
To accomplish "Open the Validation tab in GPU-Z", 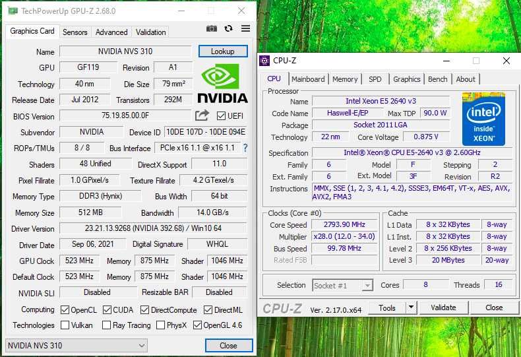I will tap(150, 32).
